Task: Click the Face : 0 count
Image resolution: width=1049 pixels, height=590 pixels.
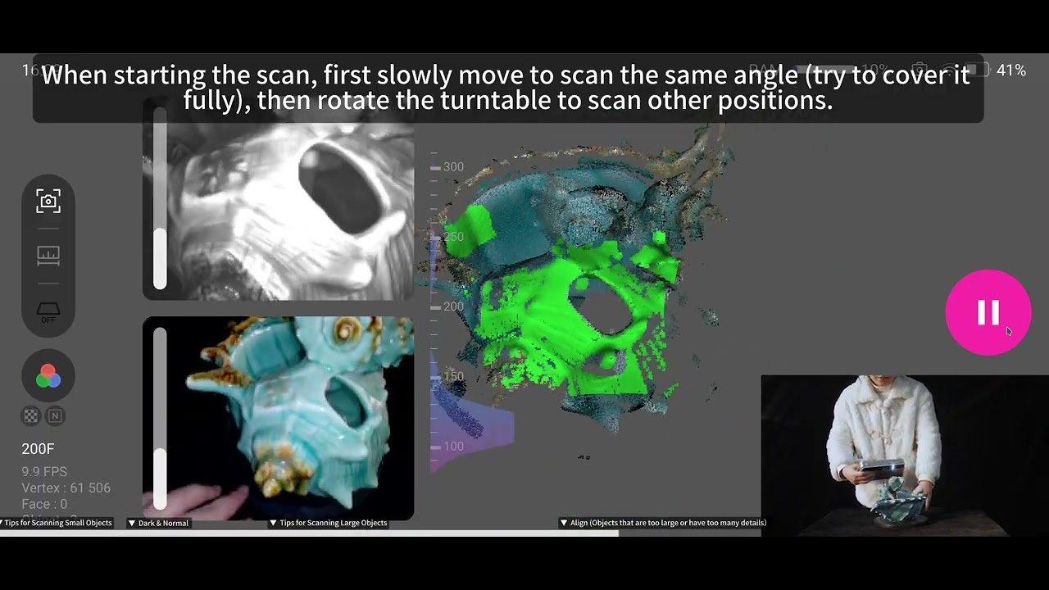Action: coord(44,505)
